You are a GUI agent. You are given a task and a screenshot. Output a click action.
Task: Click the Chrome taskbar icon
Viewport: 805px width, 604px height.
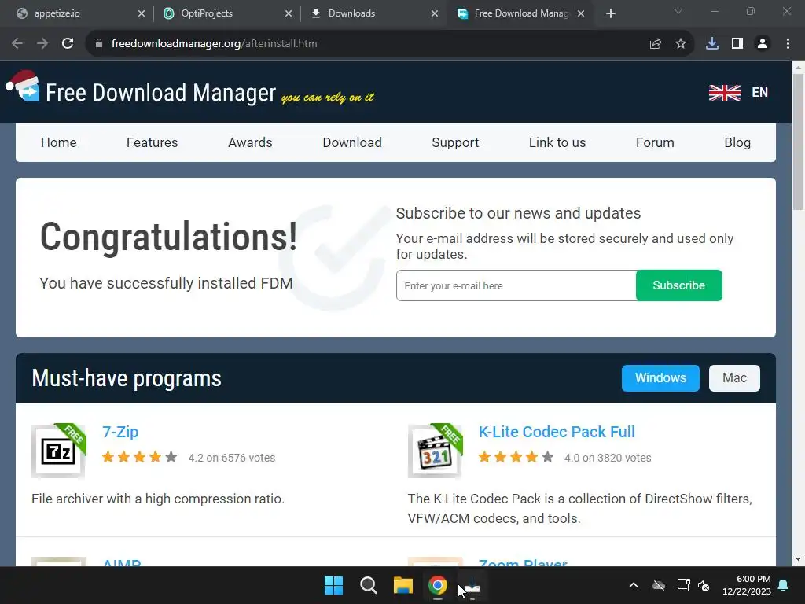[x=438, y=585]
